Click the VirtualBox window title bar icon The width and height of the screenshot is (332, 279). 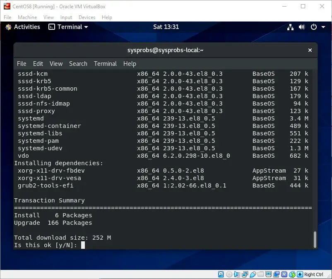tap(7, 6)
